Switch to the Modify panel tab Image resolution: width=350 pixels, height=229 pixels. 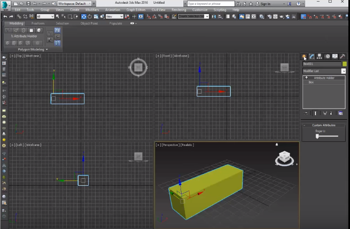[x=312, y=56]
